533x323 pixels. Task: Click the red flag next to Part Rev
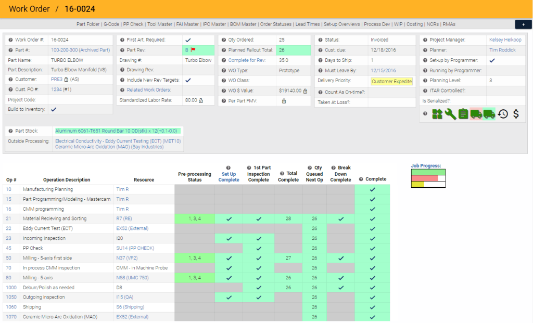pos(193,50)
